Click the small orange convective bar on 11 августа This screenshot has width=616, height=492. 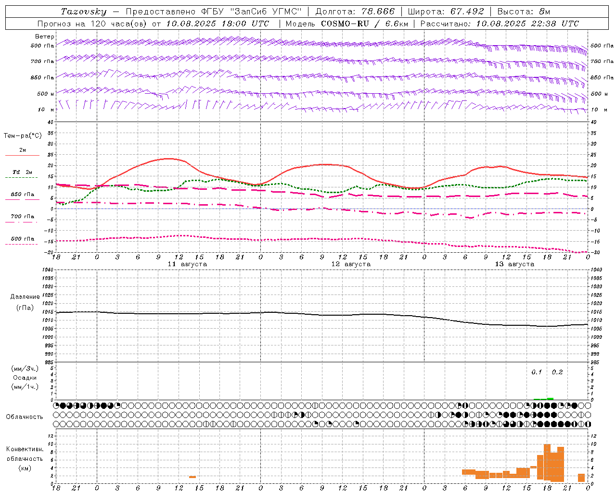(192, 477)
